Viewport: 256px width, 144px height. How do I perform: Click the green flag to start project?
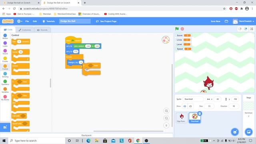[177, 29]
